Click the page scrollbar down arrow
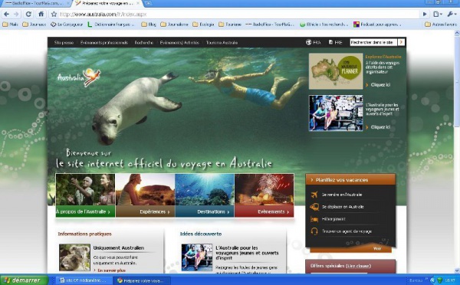 point(457,270)
